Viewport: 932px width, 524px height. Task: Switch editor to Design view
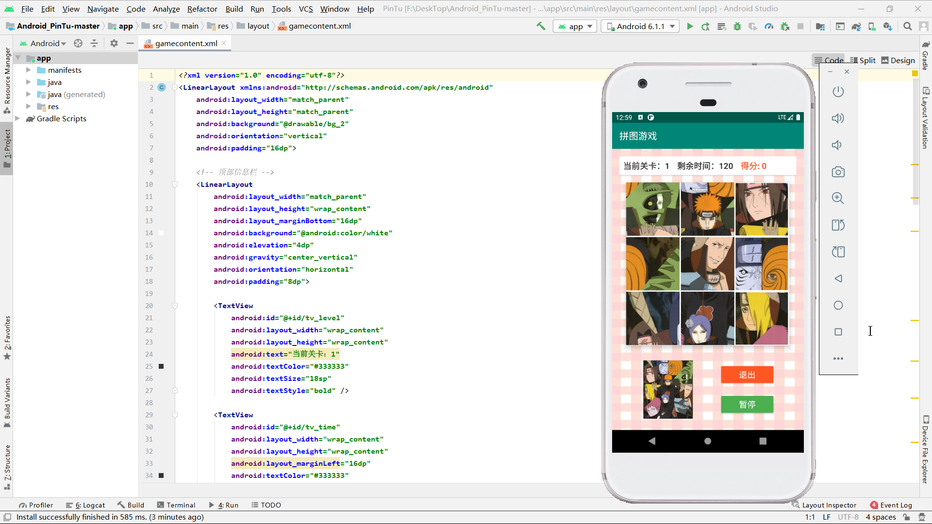(898, 60)
